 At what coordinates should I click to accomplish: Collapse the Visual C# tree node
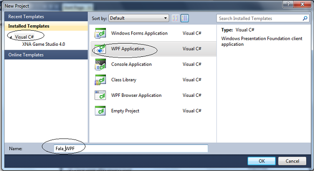pos(11,37)
